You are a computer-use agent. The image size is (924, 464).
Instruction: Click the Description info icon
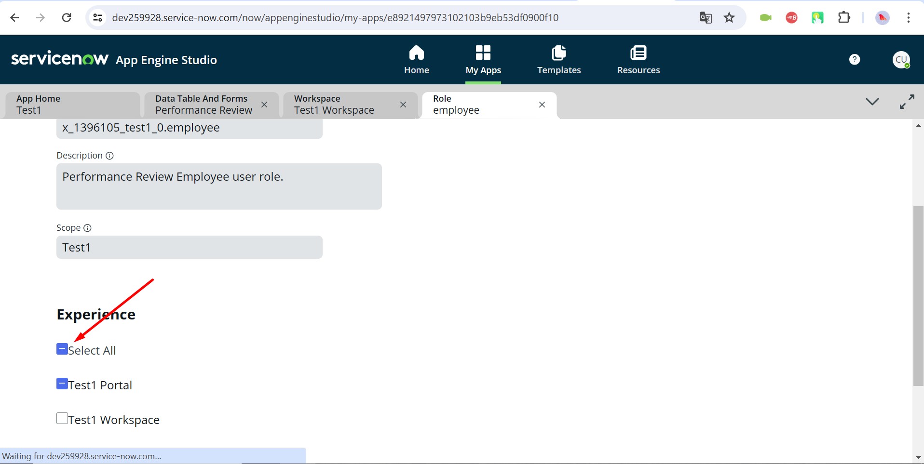pos(109,156)
